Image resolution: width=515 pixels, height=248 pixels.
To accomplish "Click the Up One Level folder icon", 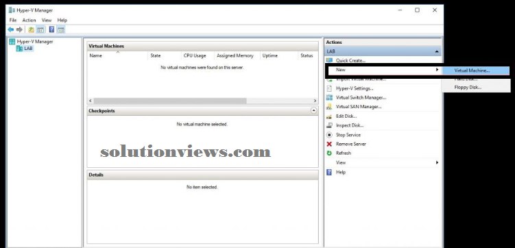I will coord(32,30).
